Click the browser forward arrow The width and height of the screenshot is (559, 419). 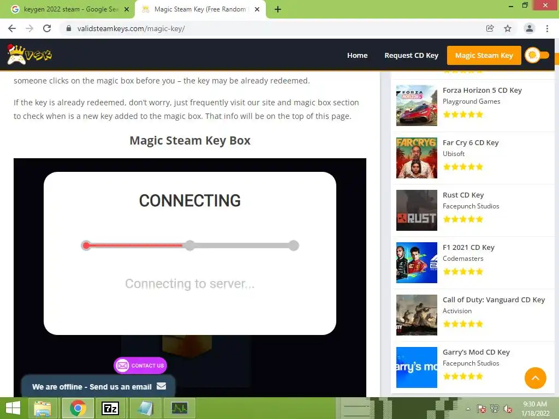point(29,28)
